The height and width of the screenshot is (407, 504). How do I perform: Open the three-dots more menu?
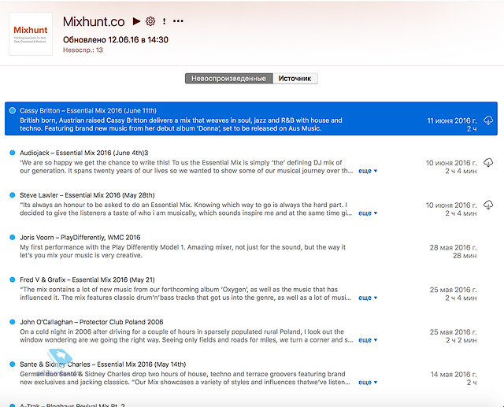click(178, 21)
